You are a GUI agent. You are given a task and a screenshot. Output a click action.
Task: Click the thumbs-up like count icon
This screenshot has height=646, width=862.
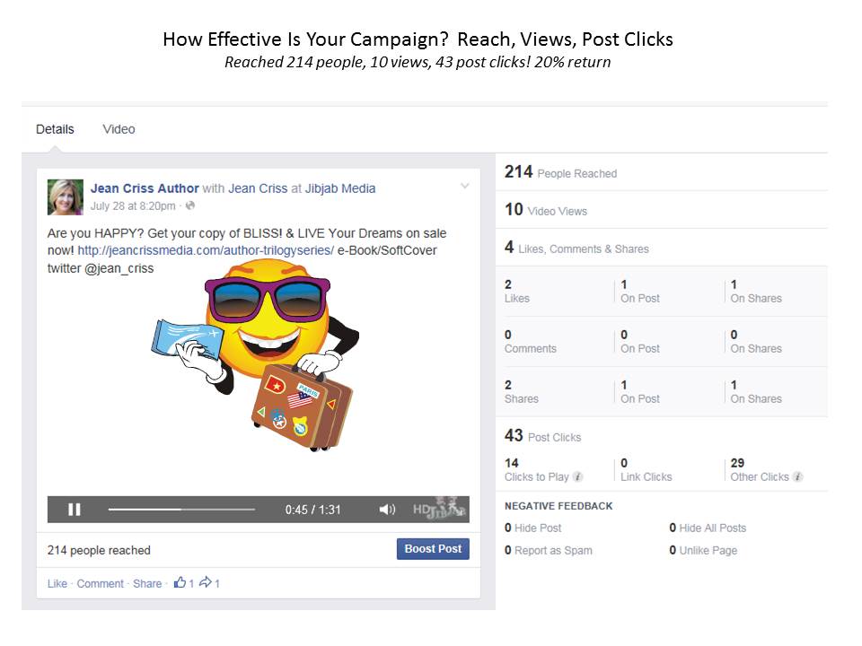coord(180,582)
